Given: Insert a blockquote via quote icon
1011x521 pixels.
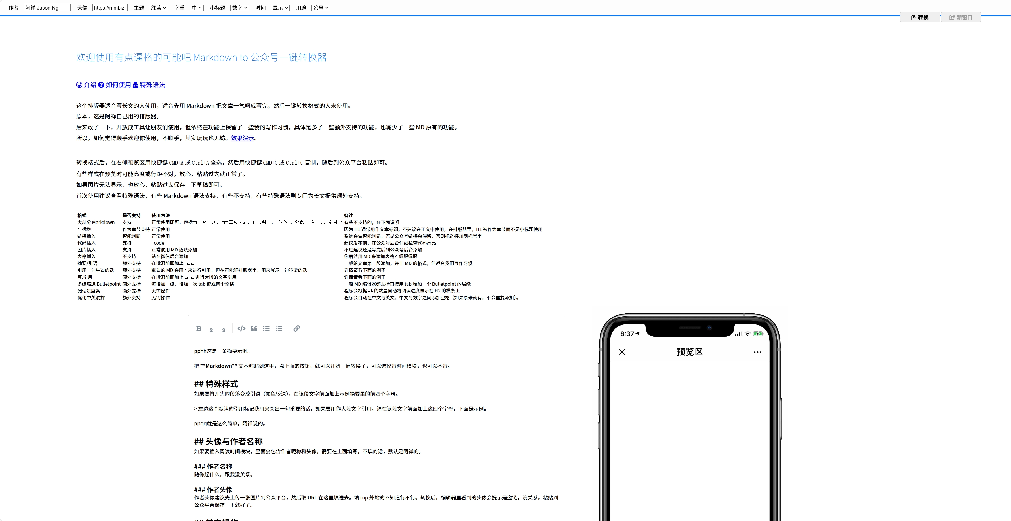Looking at the screenshot, I should (x=254, y=328).
